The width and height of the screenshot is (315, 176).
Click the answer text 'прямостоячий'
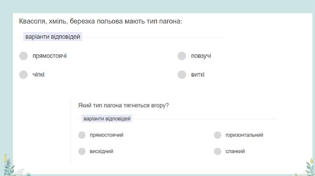coord(106,135)
